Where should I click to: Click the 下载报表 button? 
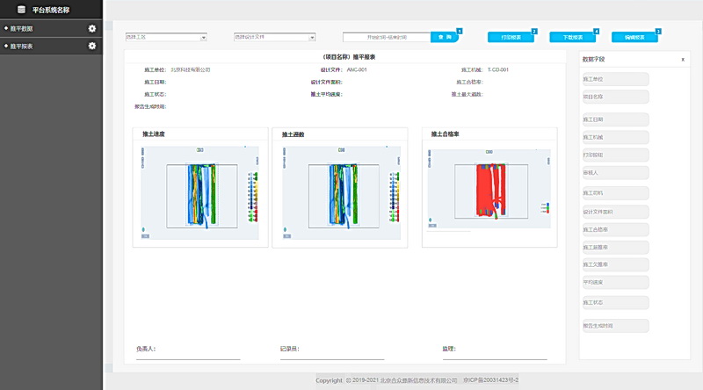(x=572, y=38)
